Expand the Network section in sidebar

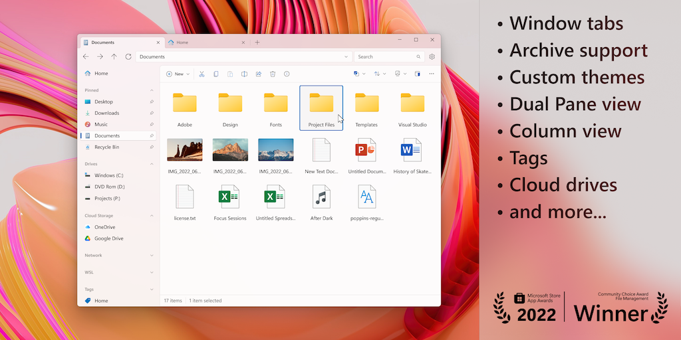pos(152,255)
